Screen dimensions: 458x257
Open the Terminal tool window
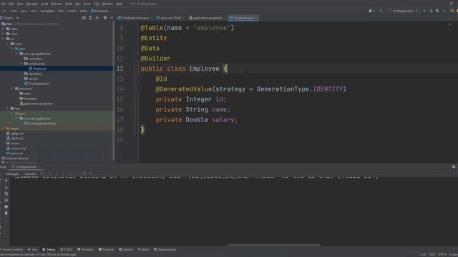pyautogui.click(x=106, y=249)
